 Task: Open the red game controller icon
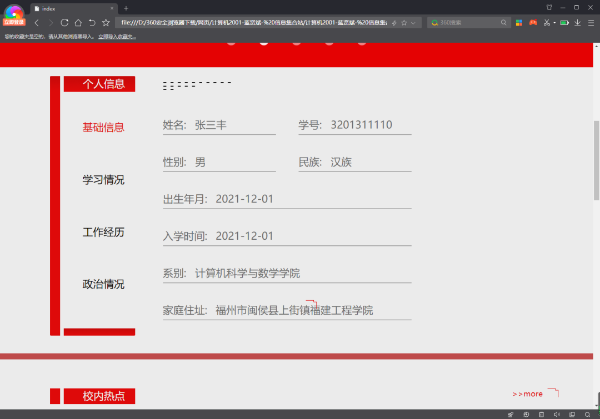coord(533,23)
